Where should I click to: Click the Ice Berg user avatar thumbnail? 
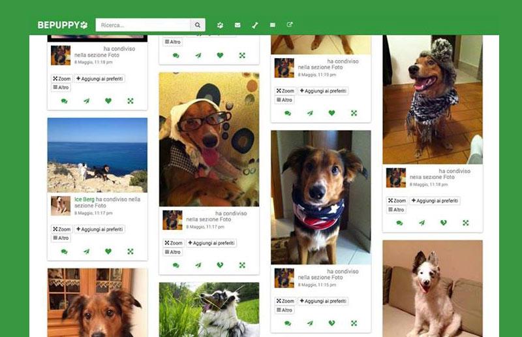tap(61, 206)
